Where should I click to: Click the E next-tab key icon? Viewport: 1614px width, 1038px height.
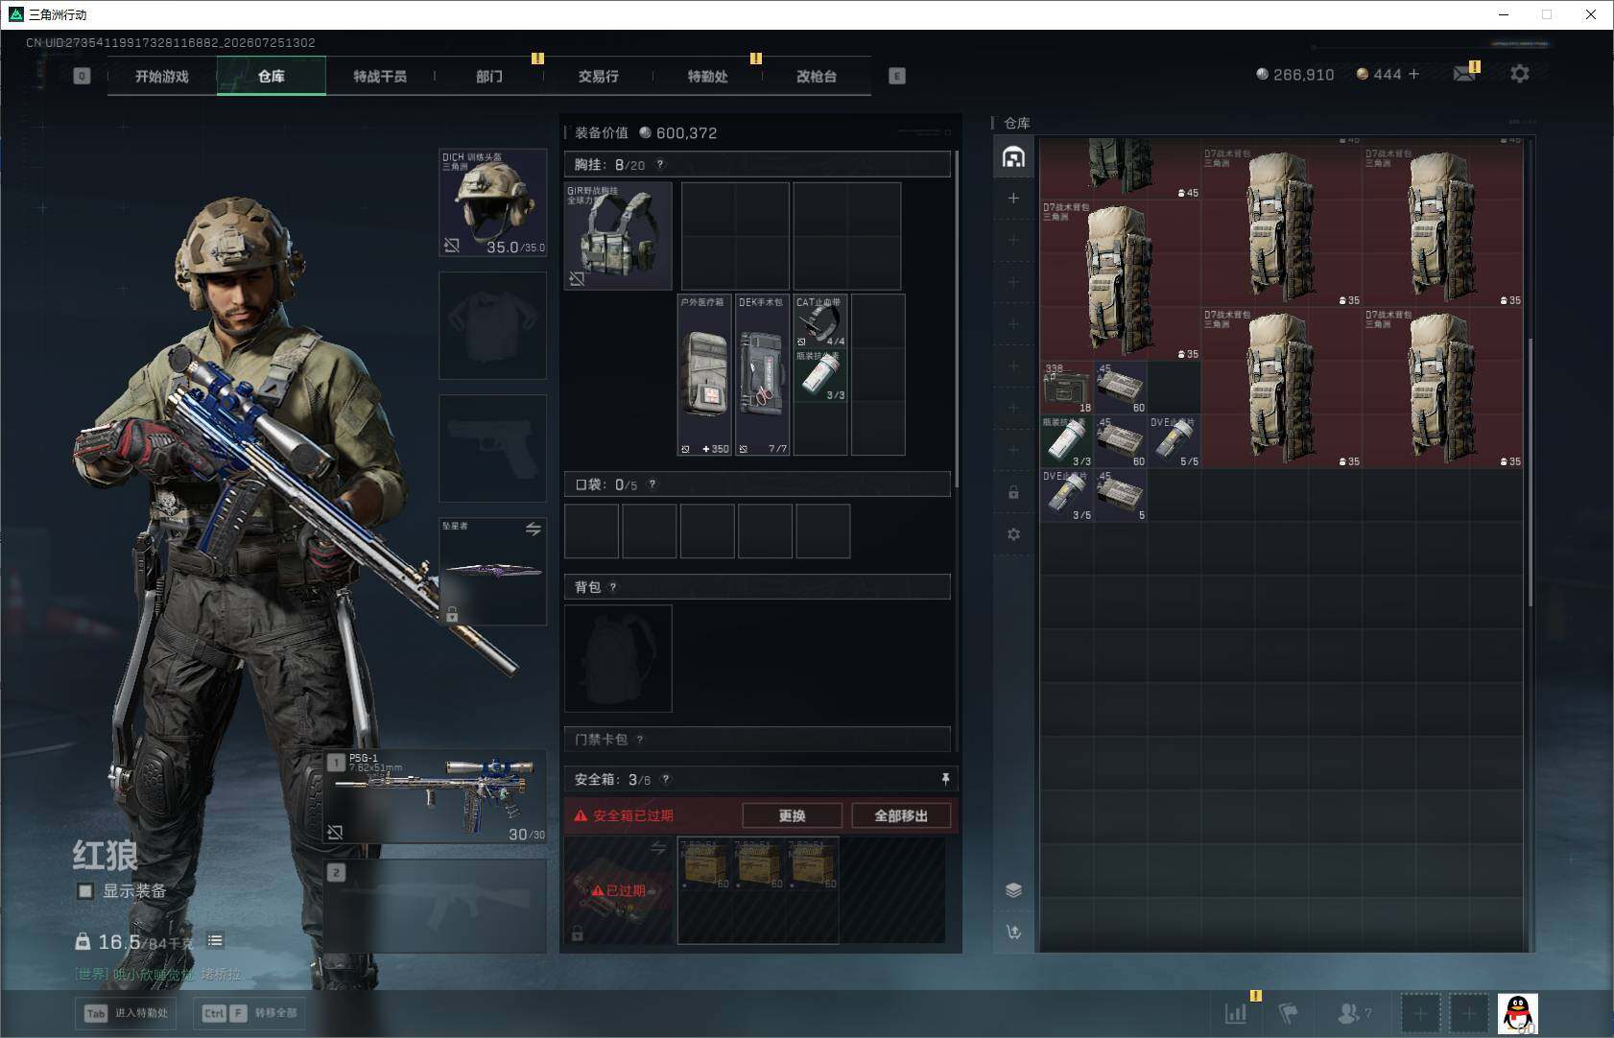pyautogui.click(x=897, y=76)
